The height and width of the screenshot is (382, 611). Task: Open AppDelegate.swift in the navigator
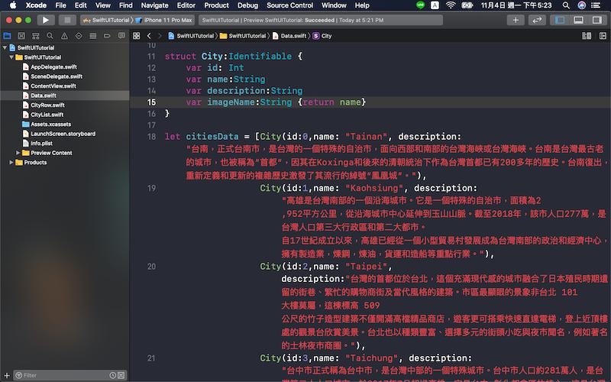[x=53, y=66]
